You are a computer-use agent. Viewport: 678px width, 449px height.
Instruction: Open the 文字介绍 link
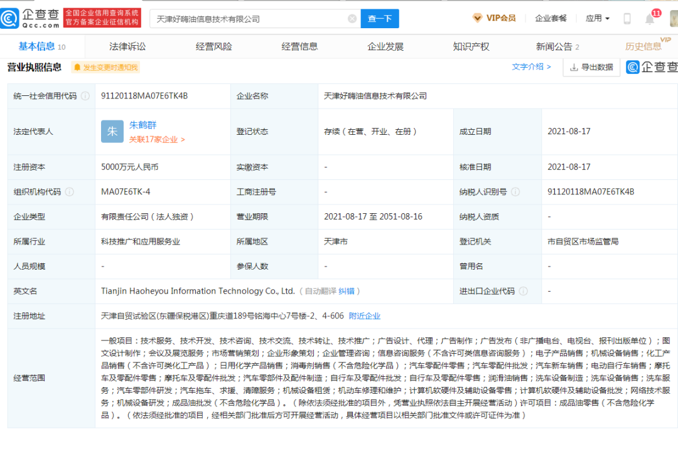point(532,67)
